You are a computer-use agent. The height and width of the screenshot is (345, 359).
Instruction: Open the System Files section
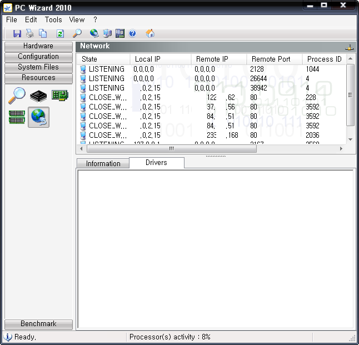(x=38, y=68)
